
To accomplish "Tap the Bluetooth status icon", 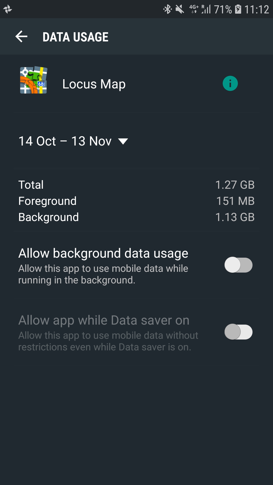I will 167,10.
